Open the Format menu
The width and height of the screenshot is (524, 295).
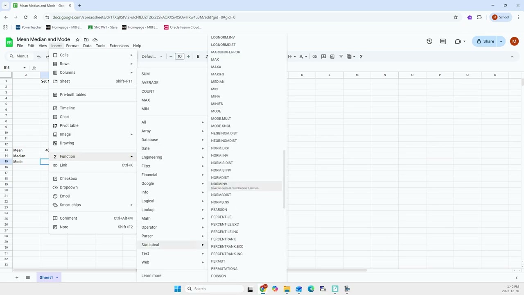click(72, 46)
